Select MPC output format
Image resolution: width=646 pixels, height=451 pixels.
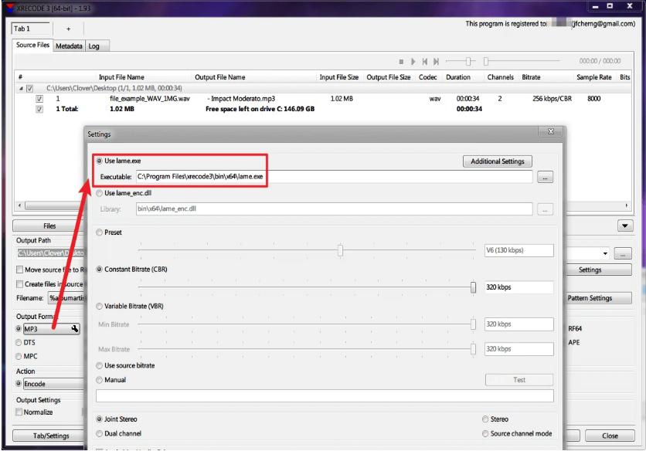(19, 357)
